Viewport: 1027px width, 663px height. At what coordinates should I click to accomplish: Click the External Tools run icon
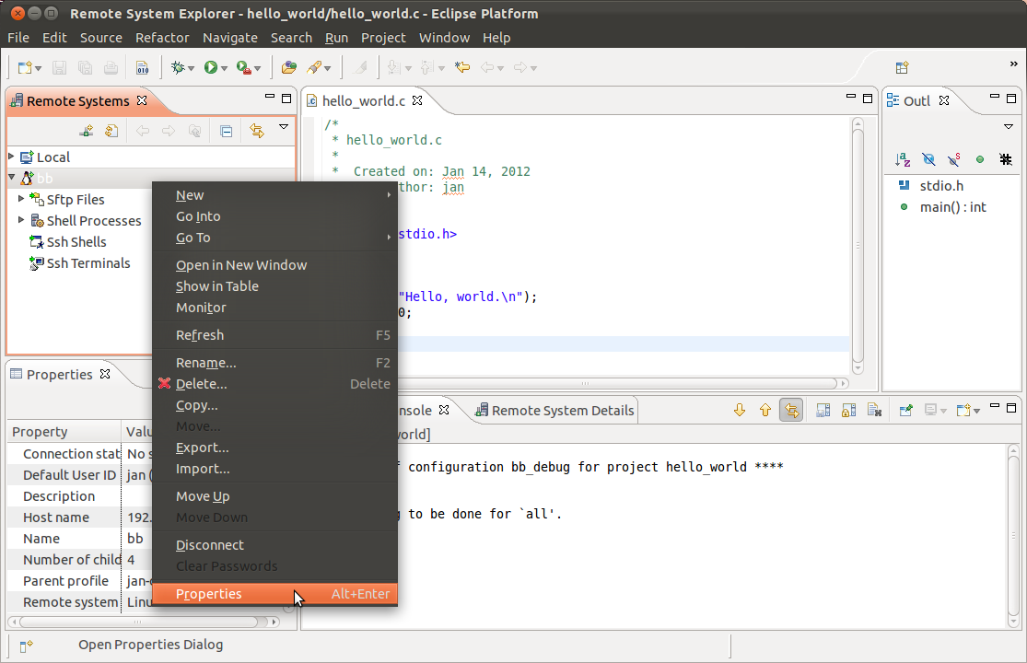point(244,67)
